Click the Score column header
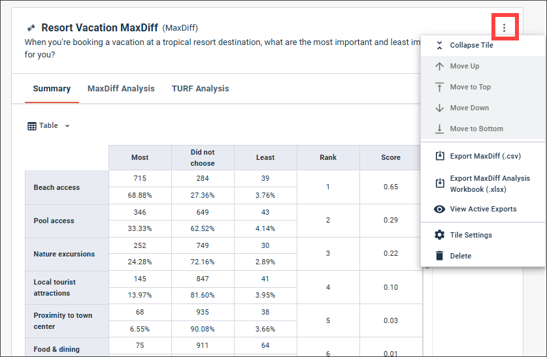 391,157
